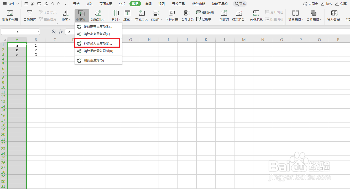Click the fx insert function icon
Screen dimensions: 350x189
click(61, 32)
